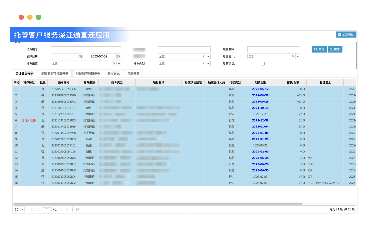Click the end date field 2023-07-09
Image resolution: width=370 pixels, height=227 pixels.
(x=103, y=57)
